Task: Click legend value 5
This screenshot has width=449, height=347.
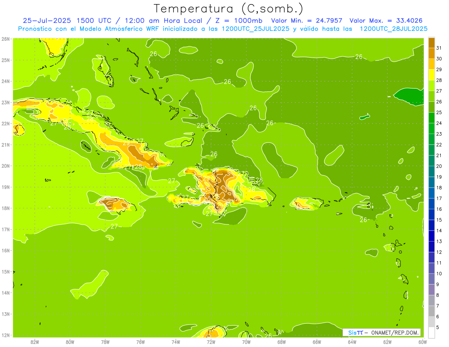Action: point(438,328)
